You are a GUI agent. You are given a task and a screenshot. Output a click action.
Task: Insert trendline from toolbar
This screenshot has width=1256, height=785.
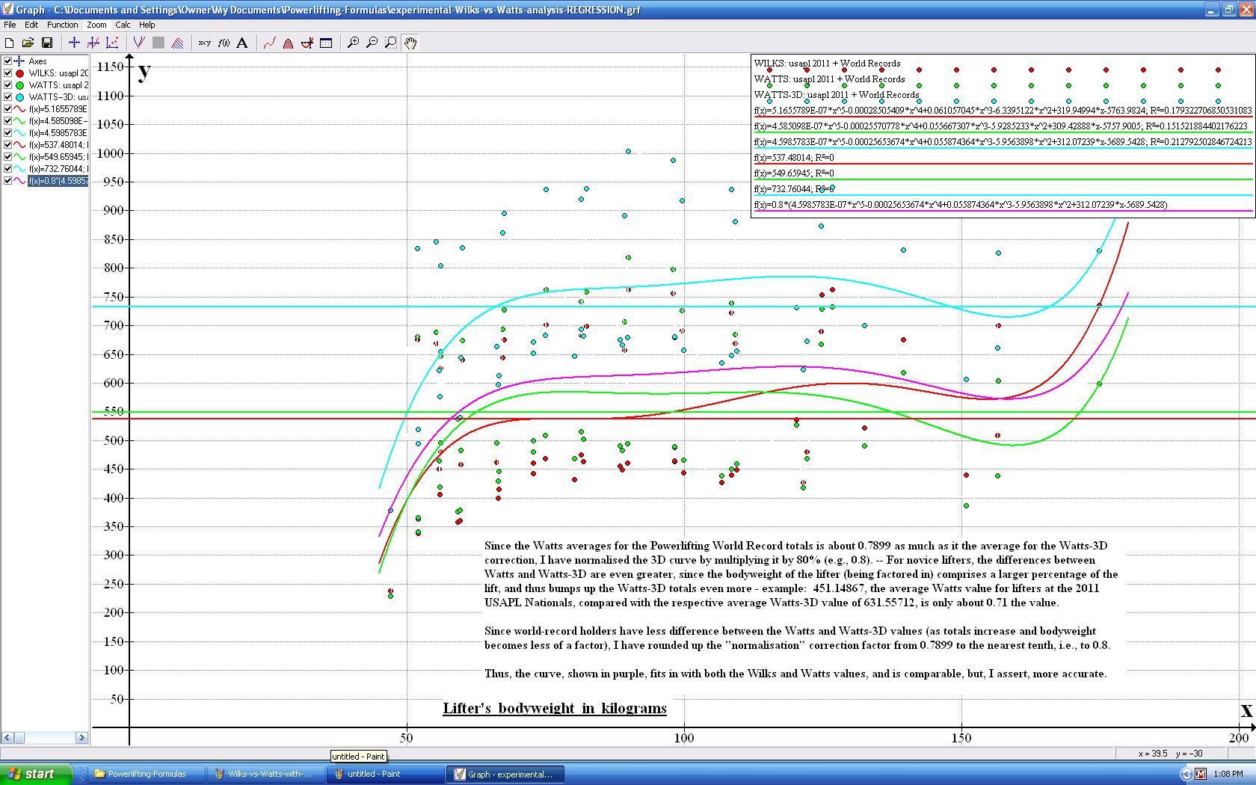[269, 43]
